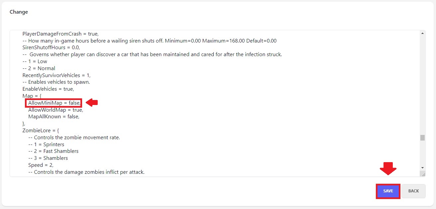Click the scrollbar down arrow

[422, 167]
